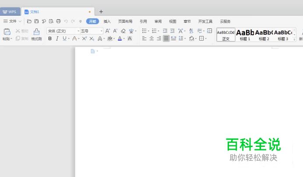Apply superscript formatting
303x177 pixels.
[84, 38]
